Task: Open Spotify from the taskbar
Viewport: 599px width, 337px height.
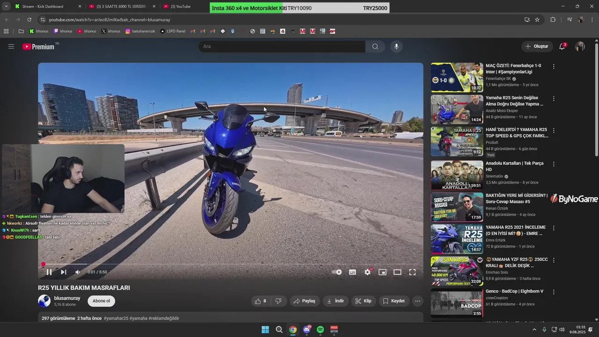Action: [321, 330]
